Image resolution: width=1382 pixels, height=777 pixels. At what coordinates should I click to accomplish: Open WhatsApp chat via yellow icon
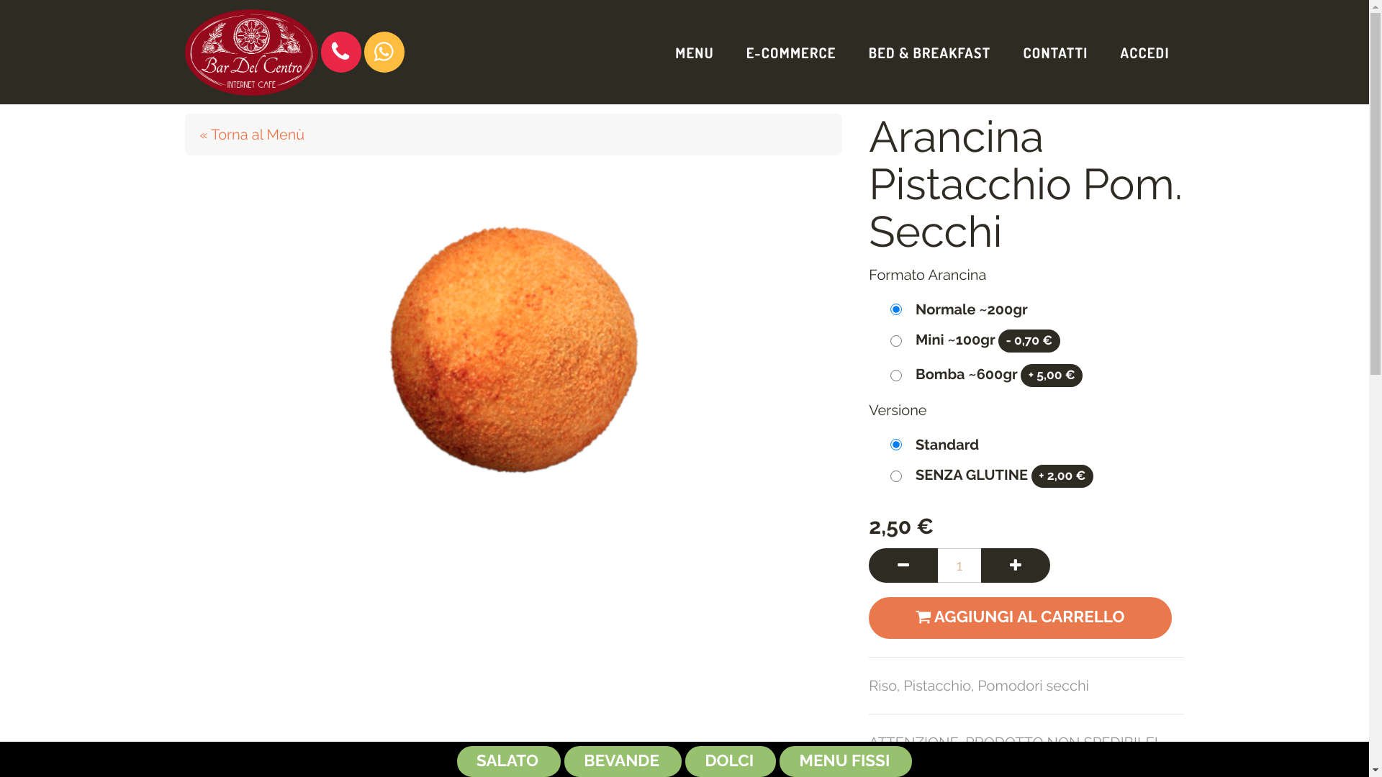384,52
